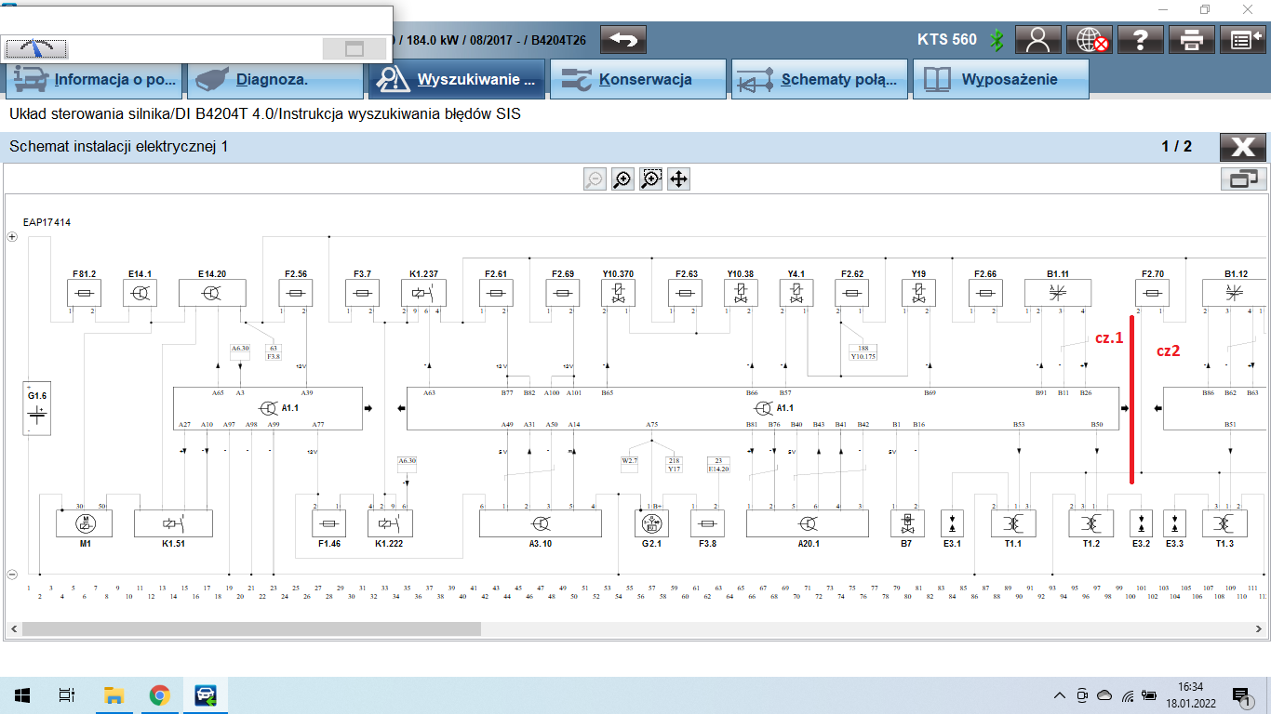This screenshot has height=714, width=1271.
Task: Collapse the minus marker at diagram bottom-left
Action: coord(13,575)
